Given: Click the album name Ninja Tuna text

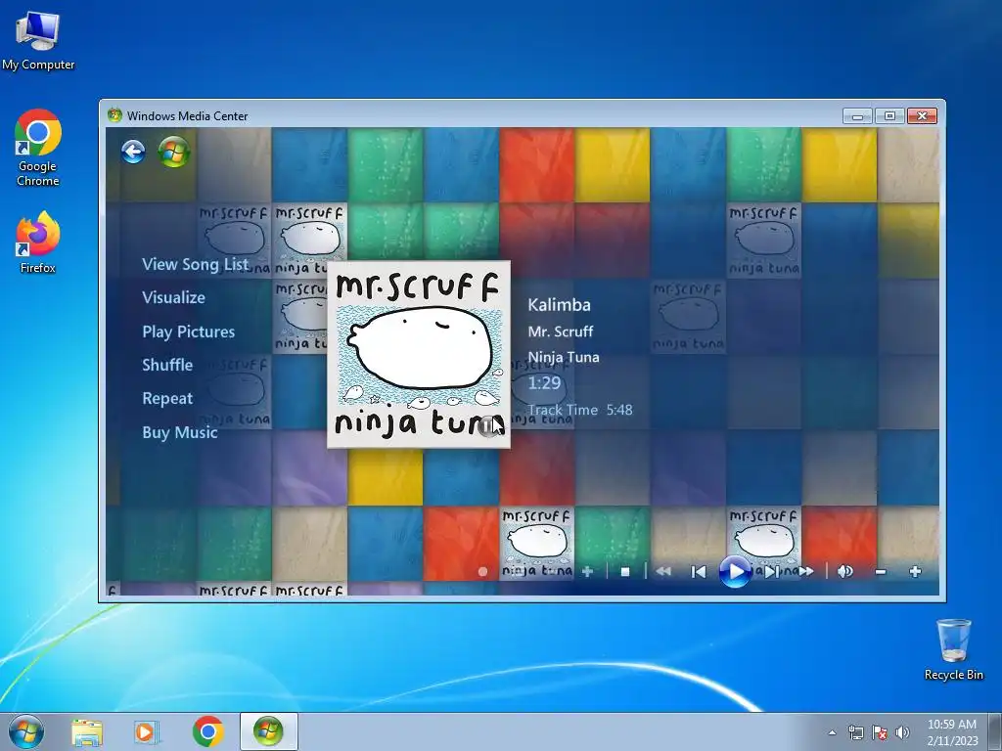Looking at the screenshot, I should [564, 357].
